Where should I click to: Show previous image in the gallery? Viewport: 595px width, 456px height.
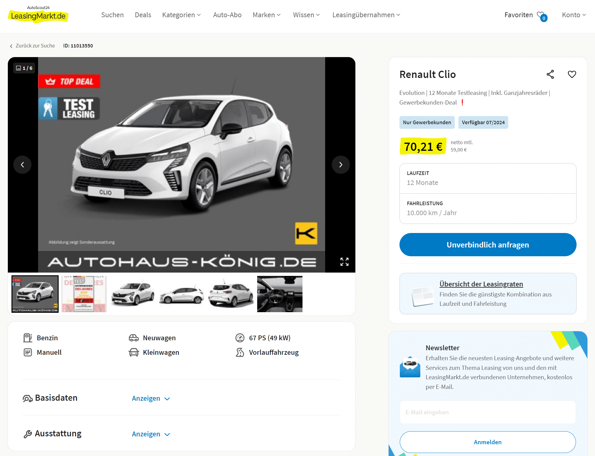pos(22,165)
